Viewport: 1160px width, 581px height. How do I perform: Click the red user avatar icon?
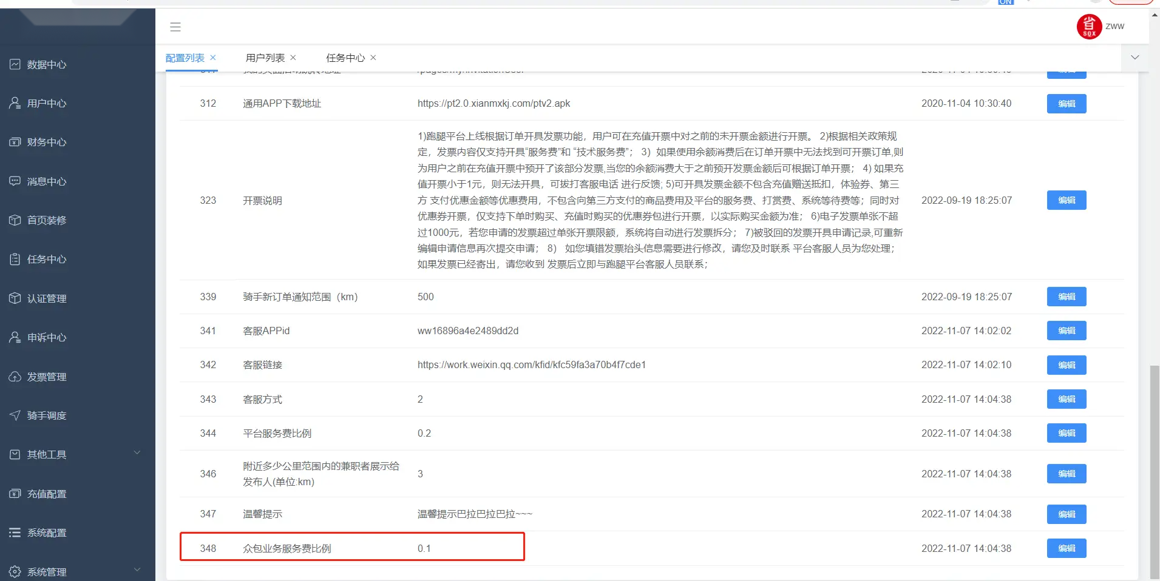(1089, 27)
